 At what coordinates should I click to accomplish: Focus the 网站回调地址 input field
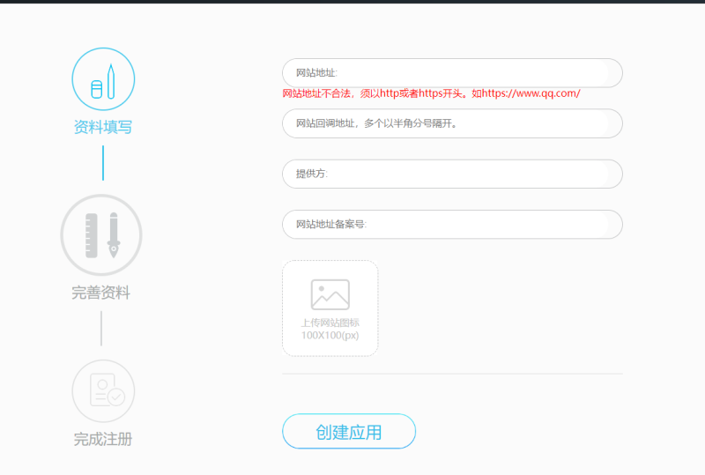tap(452, 123)
